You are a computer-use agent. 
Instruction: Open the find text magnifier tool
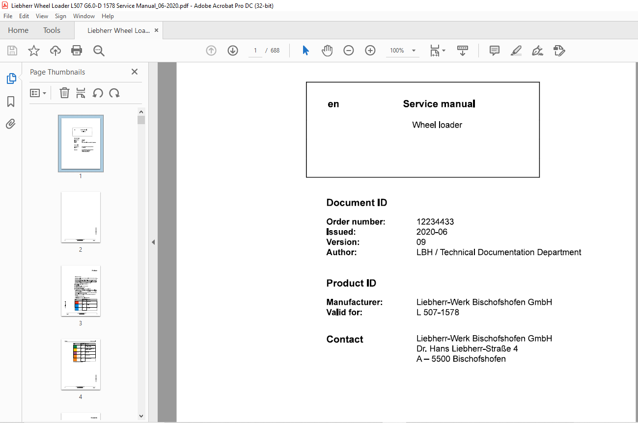coord(99,51)
